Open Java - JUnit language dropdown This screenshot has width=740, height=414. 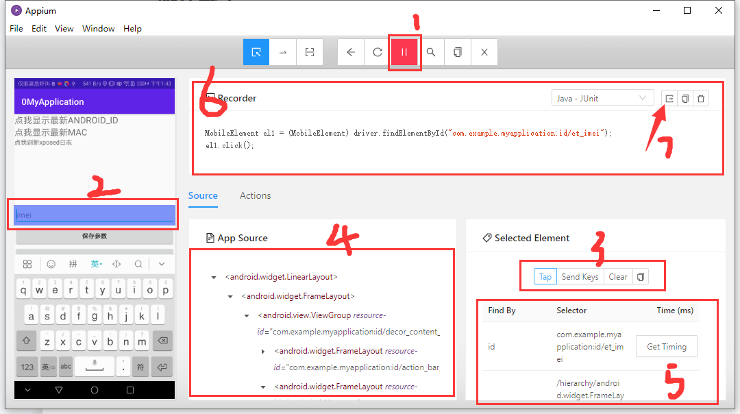point(602,98)
